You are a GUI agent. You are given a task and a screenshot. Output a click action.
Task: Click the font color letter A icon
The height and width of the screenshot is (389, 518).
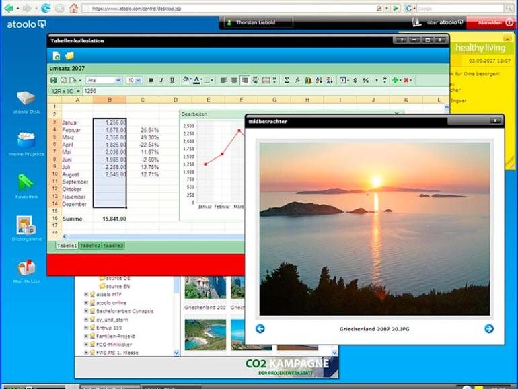pos(196,80)
